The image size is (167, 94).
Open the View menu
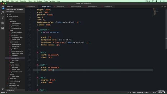coord(30,1)
